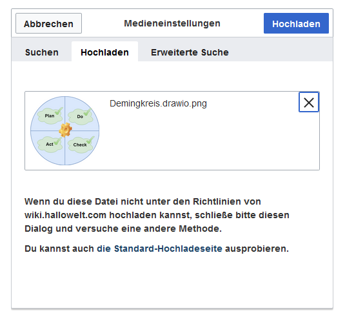Screen dimensions: 345x315
Task: Click the green checkmark on the Check cloud
Action: tap(90, 140)
